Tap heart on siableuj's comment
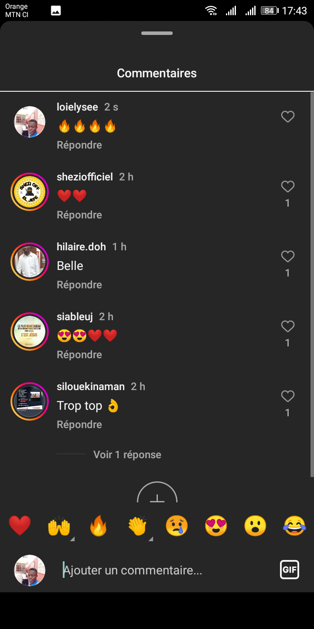 click(x=287, y=326)
